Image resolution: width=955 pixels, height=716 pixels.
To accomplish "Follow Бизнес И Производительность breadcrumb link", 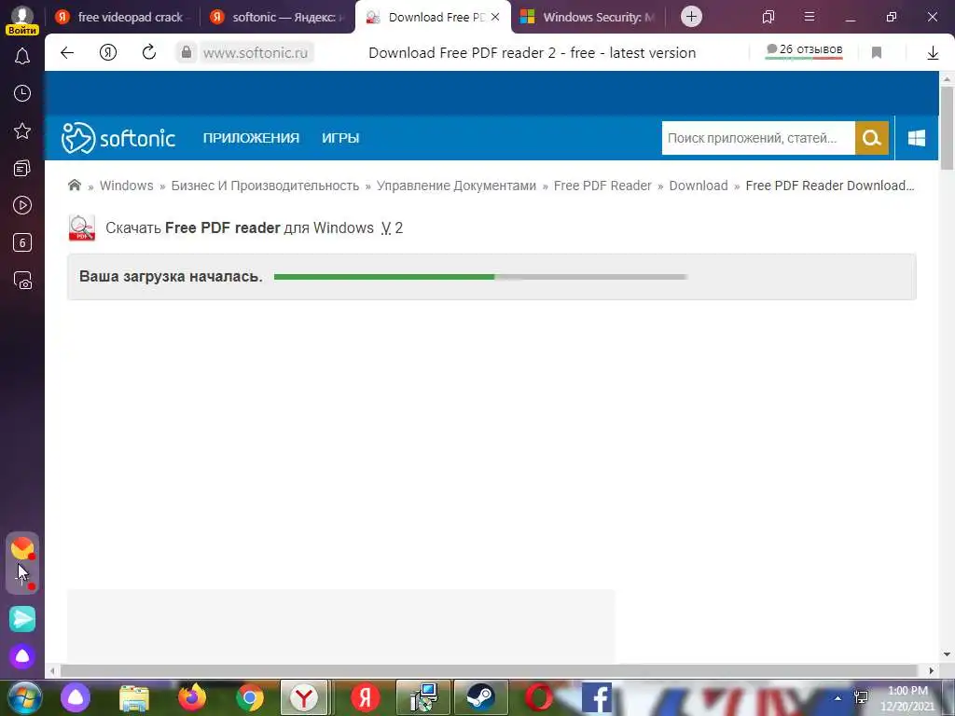I will click(265, 186).
